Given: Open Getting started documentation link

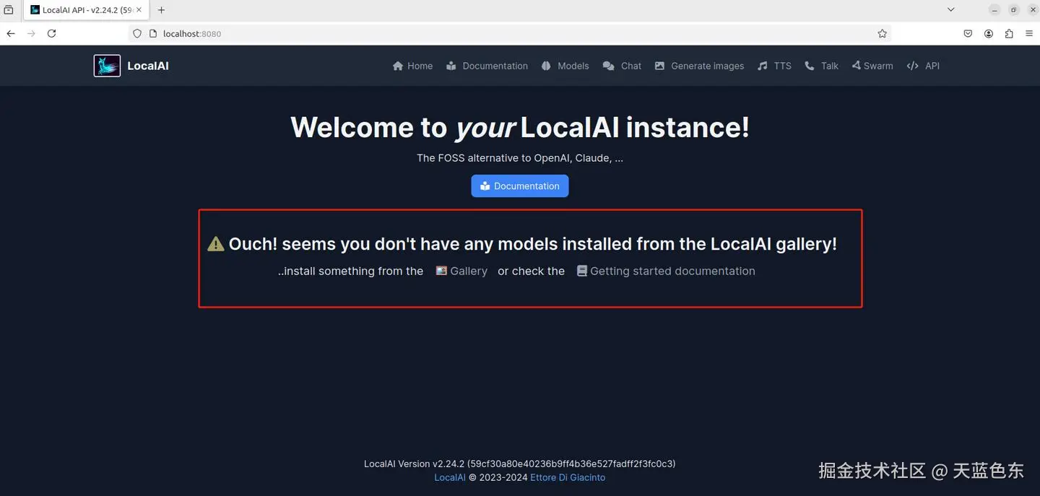Looking at the screenshot, I should pos(666,271).
